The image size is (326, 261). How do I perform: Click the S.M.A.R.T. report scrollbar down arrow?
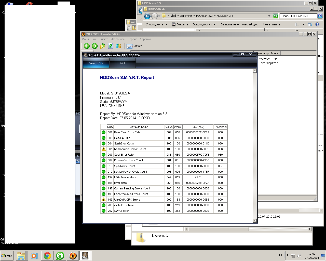255,221
